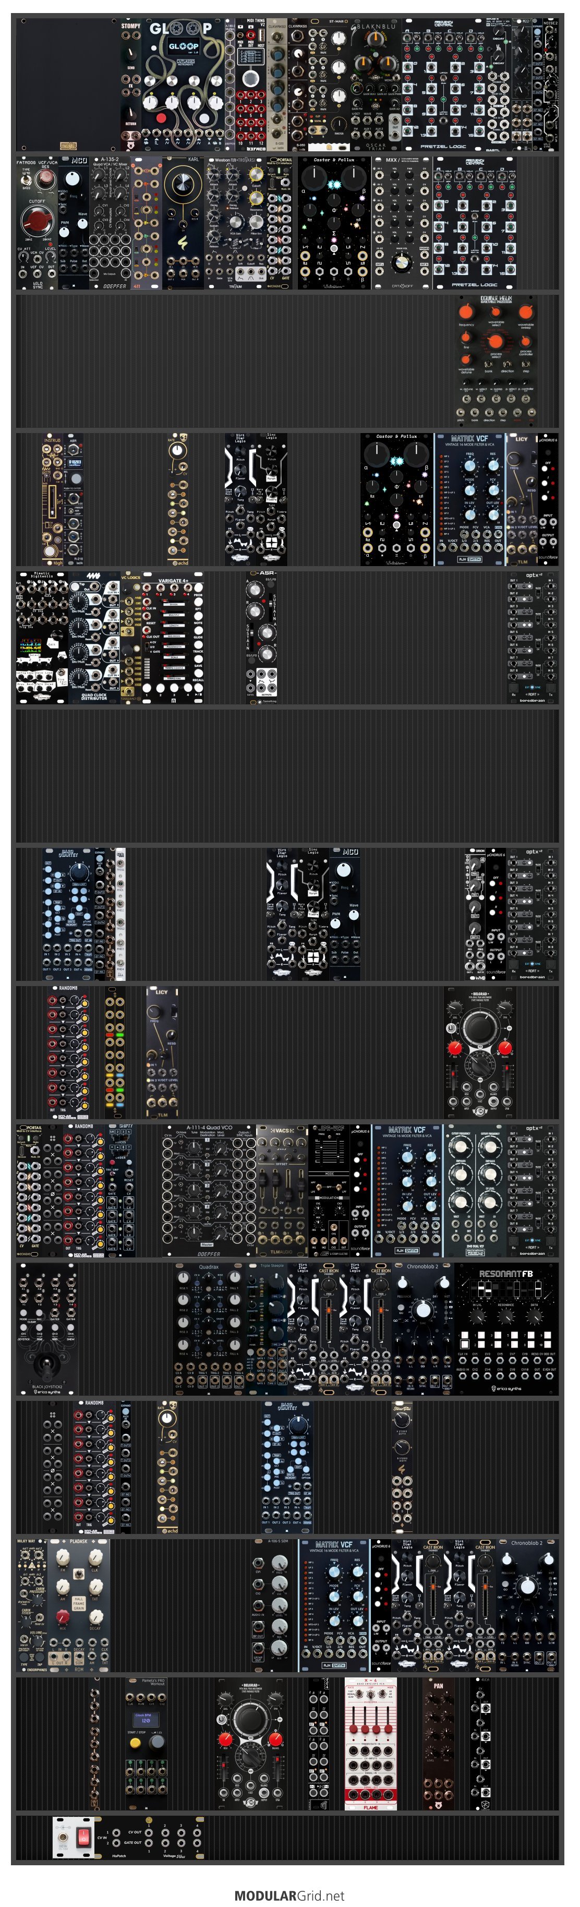Select the ST-MAR module
580x1907 pixels.
click(x=329, y=85)
